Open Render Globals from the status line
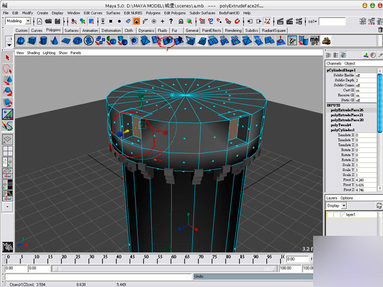 pyautogui.click(x=299, y=22)
